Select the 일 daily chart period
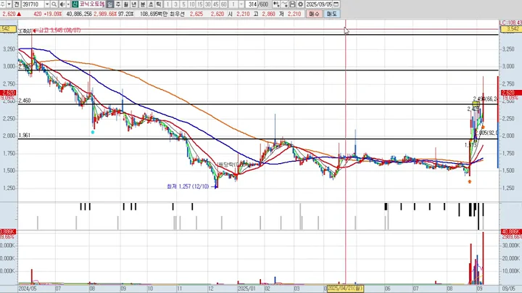 click(110, 4)
